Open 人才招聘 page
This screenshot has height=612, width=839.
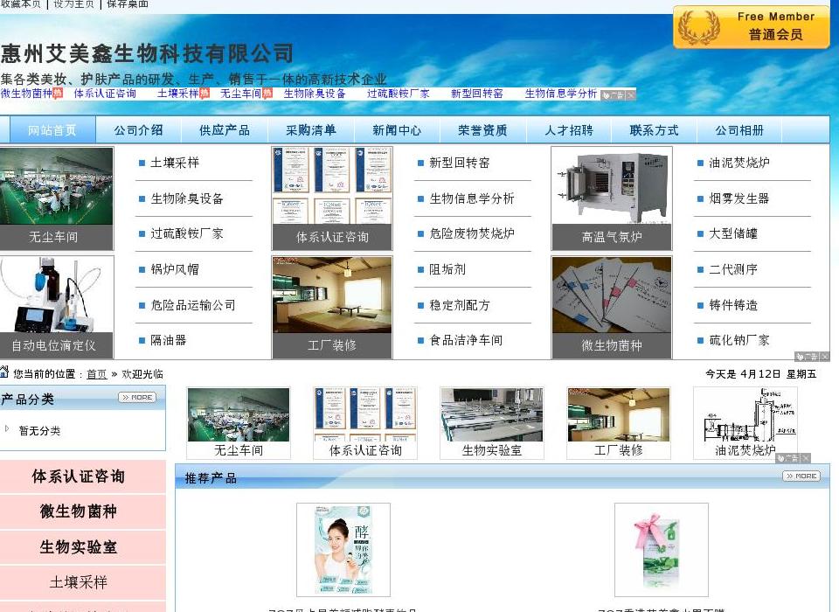(569, 130)
